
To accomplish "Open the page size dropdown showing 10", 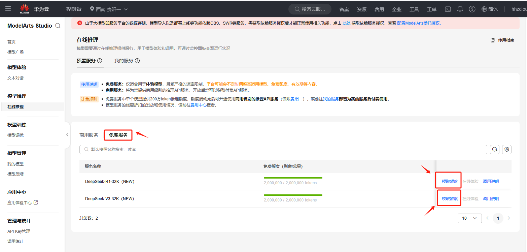I will [469, 218].
